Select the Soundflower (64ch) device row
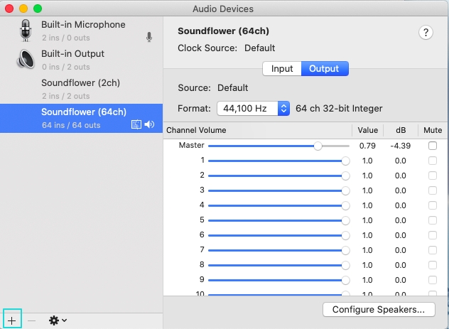The height and width of the screenshot is (329, 449). click(81, 118)
